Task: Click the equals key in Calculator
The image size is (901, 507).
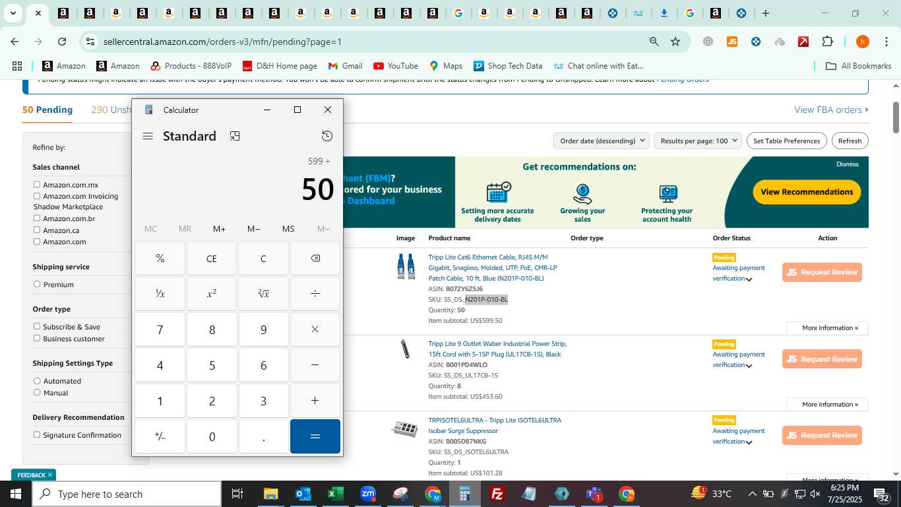Action: [x=315, y=436]
